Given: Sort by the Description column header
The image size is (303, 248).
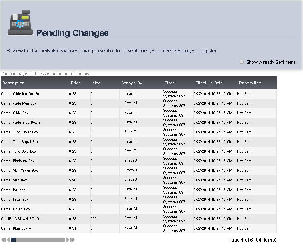Looking at the screenshot, I should coord(14,83).
